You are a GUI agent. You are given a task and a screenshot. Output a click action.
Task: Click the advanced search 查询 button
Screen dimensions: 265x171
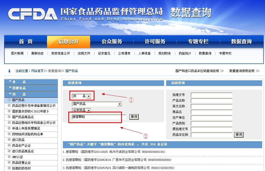click(x=239, y=135)
